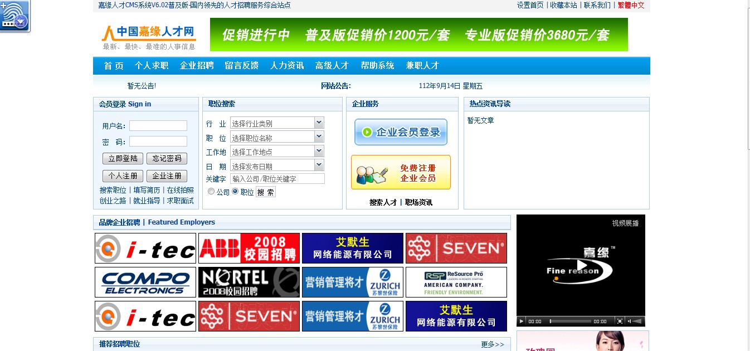This screenshot has width=750, height=351.
Task: Click the 企业注册 button
Action: click(167, 176)
